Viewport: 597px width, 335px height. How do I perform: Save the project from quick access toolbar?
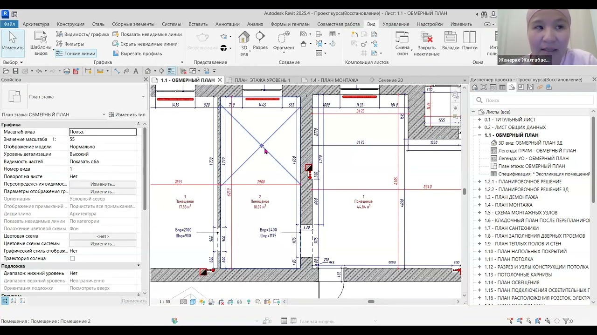(15, 71)
